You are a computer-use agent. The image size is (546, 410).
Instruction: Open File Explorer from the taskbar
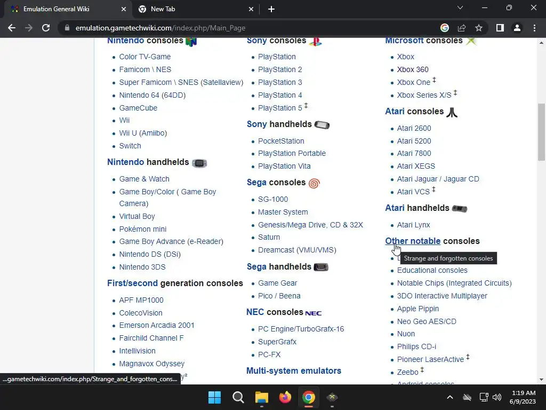(x=261, y=397)
